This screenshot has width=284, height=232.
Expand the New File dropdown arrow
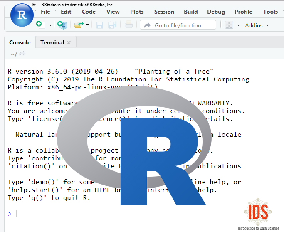[x=50, y=25]
